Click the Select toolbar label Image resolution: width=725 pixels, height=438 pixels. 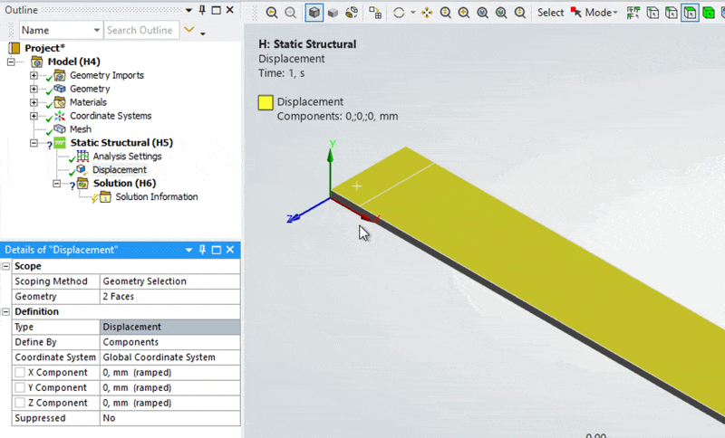(550, 13)
